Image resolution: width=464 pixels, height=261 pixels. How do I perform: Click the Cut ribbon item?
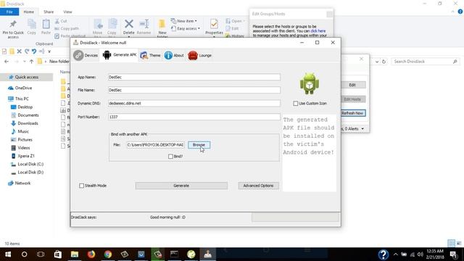click(x=61, y=21)
